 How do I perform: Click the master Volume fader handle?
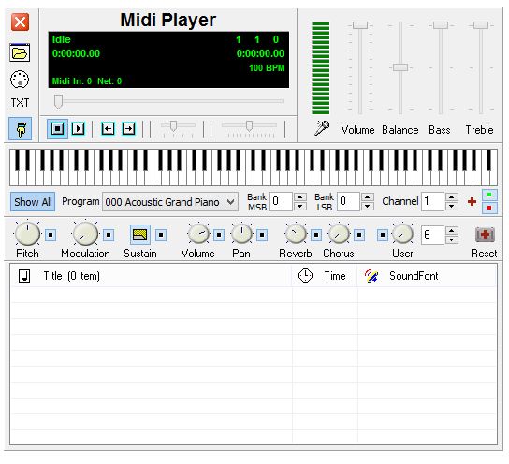(x=360, y=25)
